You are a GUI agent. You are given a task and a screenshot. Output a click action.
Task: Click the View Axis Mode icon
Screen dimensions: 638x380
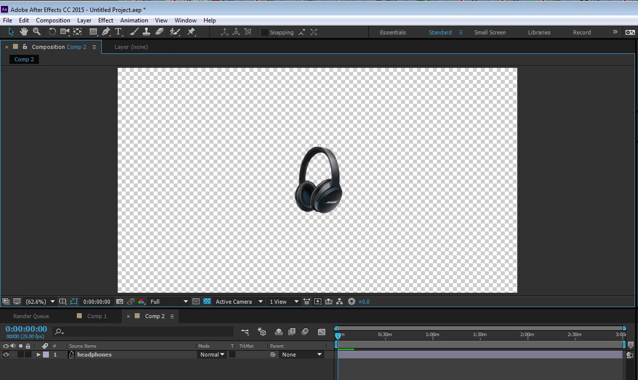coord(248,32)
